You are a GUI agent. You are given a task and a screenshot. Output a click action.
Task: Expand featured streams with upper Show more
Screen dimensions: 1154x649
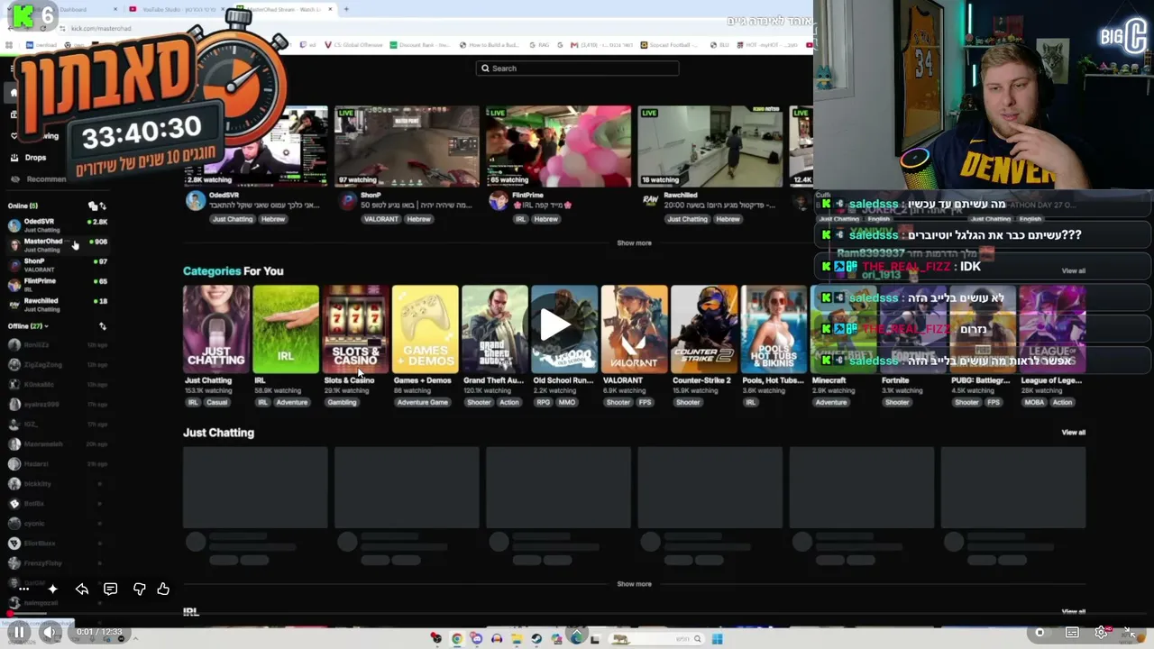634,243
